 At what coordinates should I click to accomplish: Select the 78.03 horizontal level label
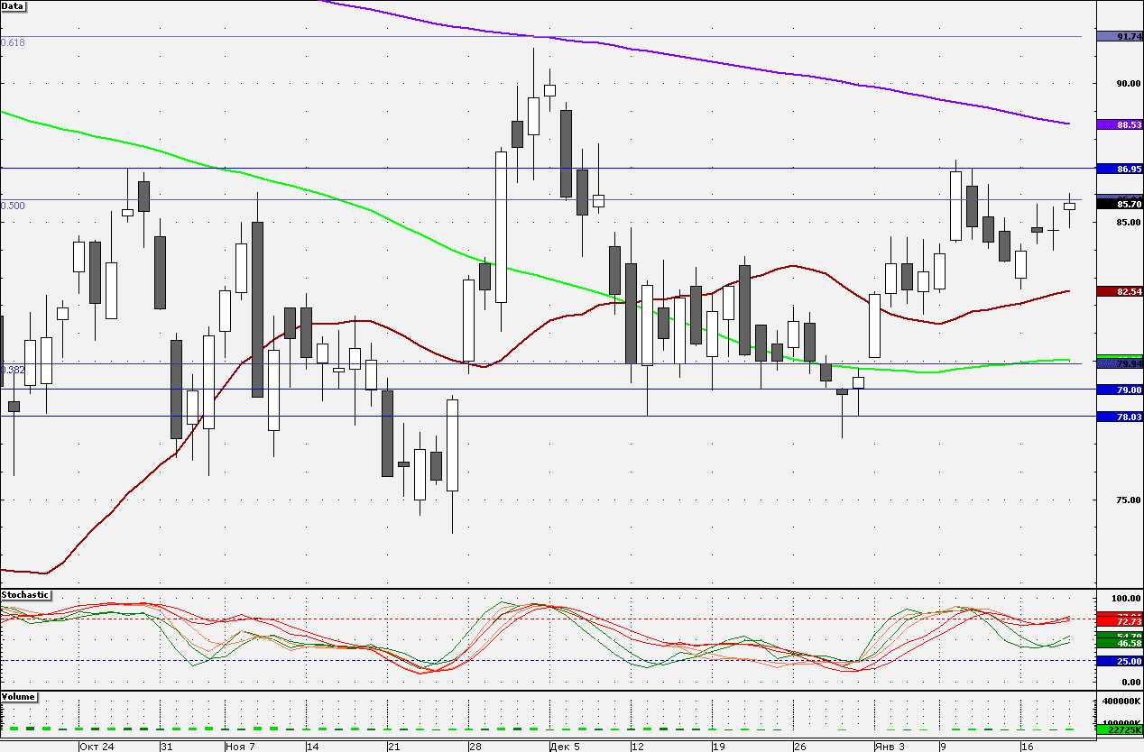click(1119, 417)
